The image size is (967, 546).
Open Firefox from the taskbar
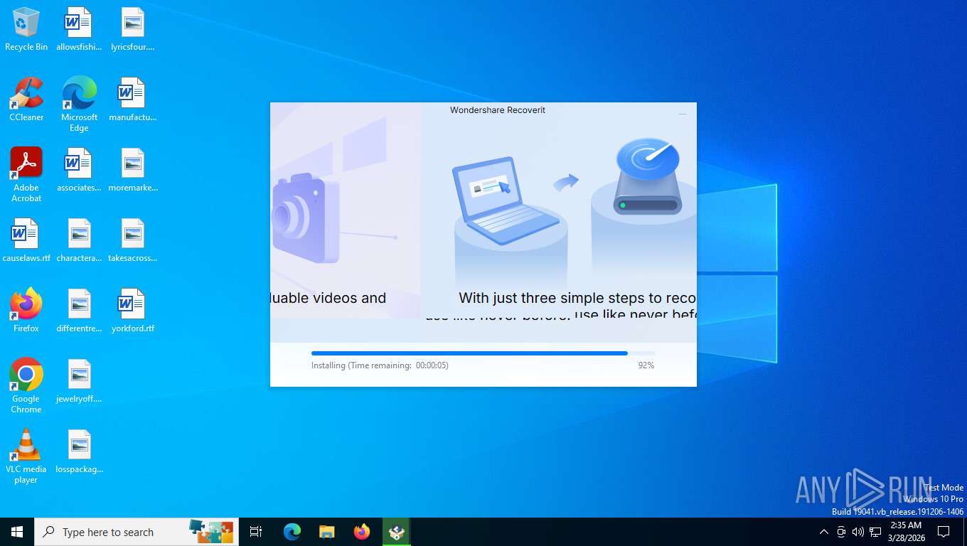tap(362, 532)
